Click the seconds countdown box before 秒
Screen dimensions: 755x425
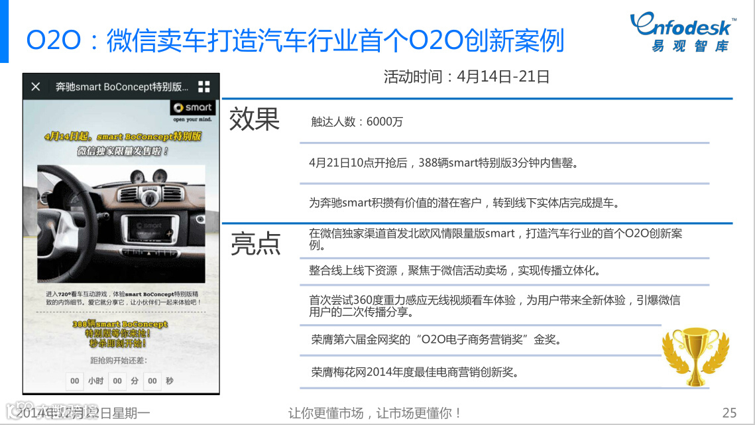(152, 381)
